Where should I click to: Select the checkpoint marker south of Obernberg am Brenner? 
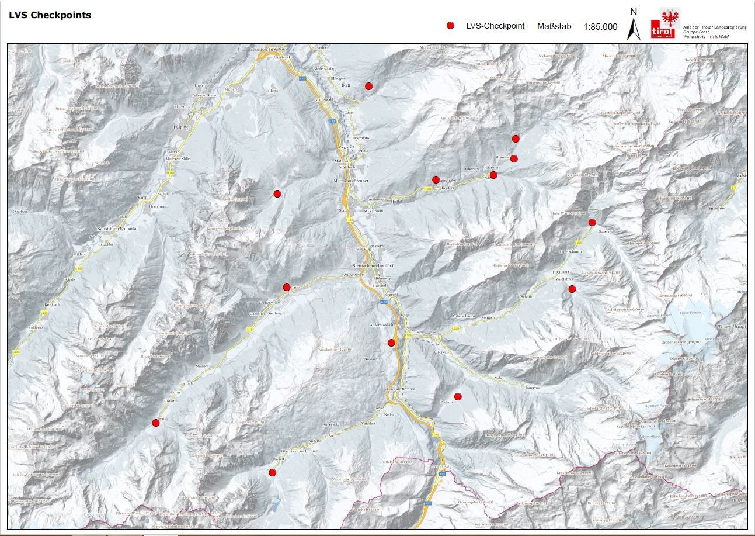(272, 472)
